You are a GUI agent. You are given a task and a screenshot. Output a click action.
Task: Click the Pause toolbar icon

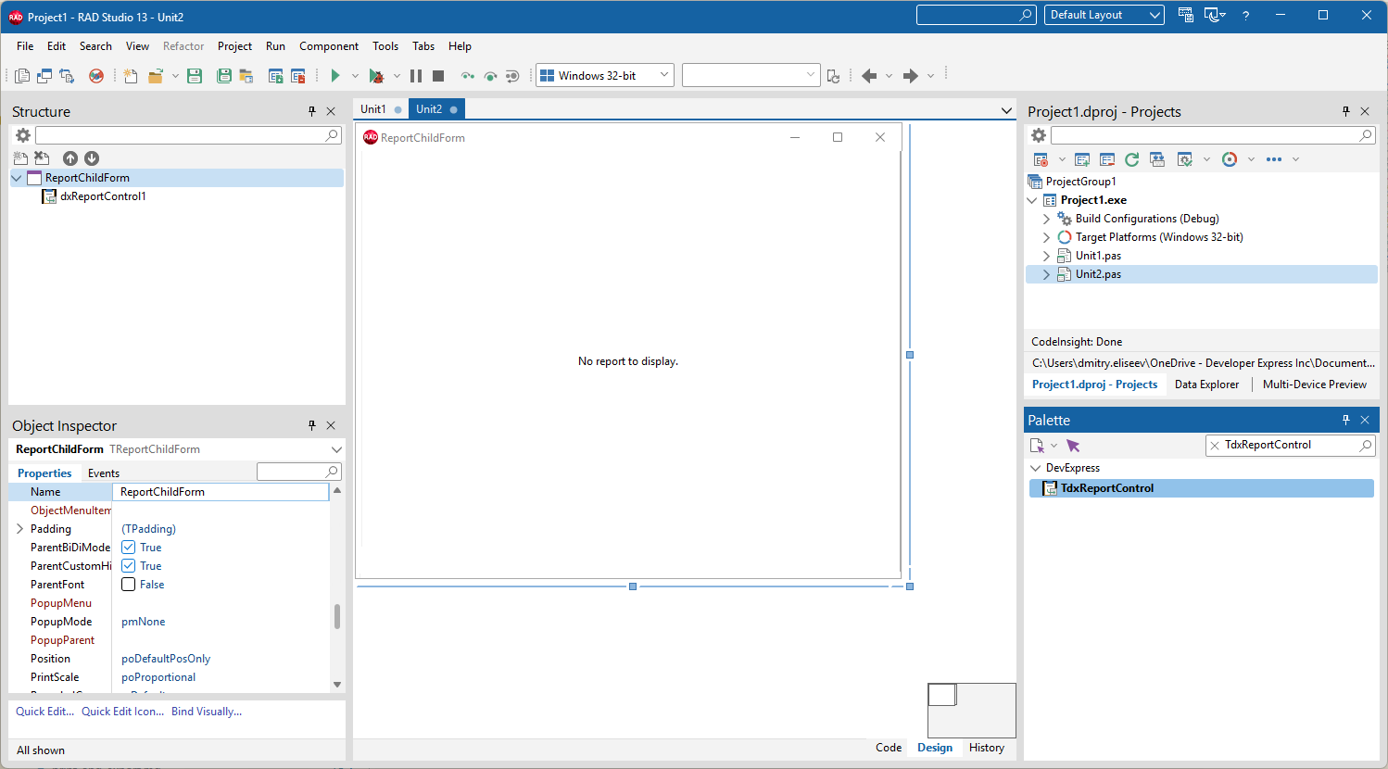416,76
